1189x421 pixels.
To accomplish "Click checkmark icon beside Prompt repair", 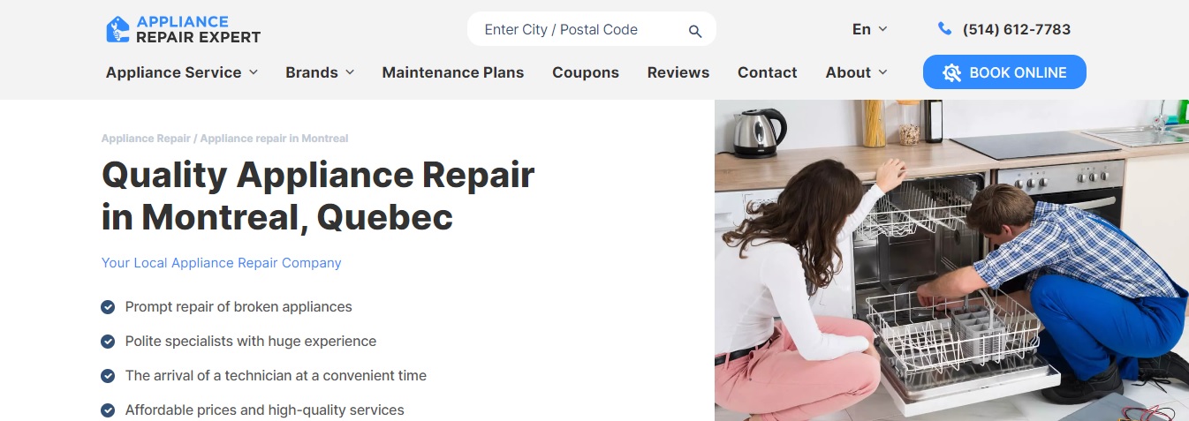I will click(x=108, y=307).
